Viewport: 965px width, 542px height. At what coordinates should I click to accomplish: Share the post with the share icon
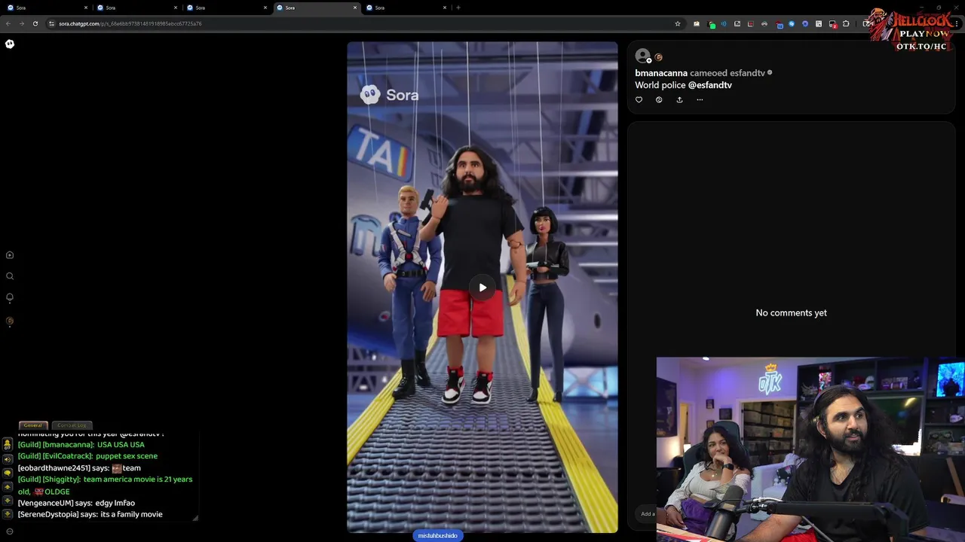pos(679,99)
